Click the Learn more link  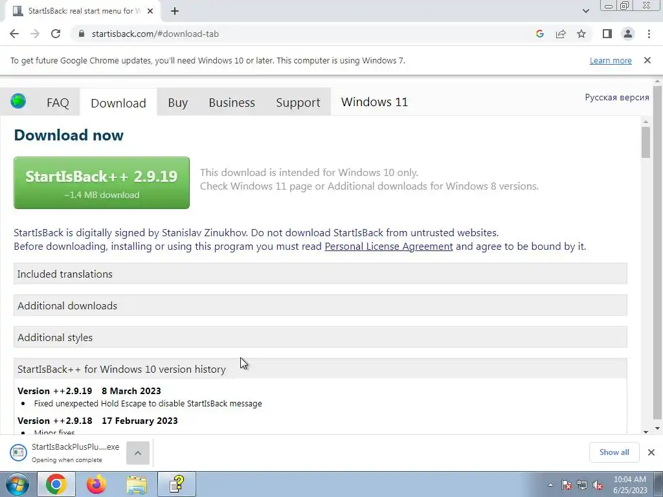[611, 60]
